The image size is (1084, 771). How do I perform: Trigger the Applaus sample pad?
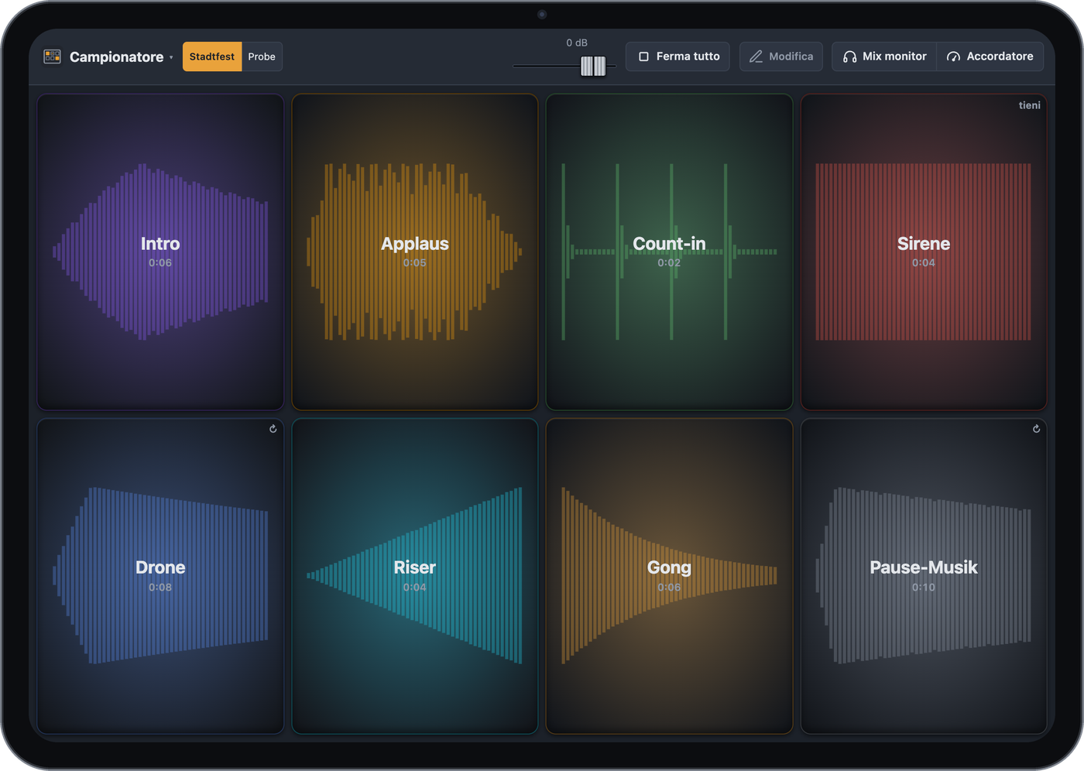point(415,252)
